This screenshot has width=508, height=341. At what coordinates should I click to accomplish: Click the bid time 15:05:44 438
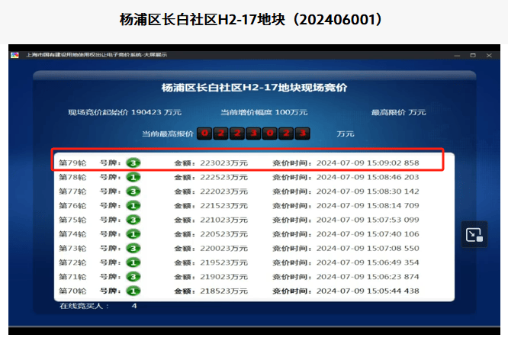(x=393, y=291)
